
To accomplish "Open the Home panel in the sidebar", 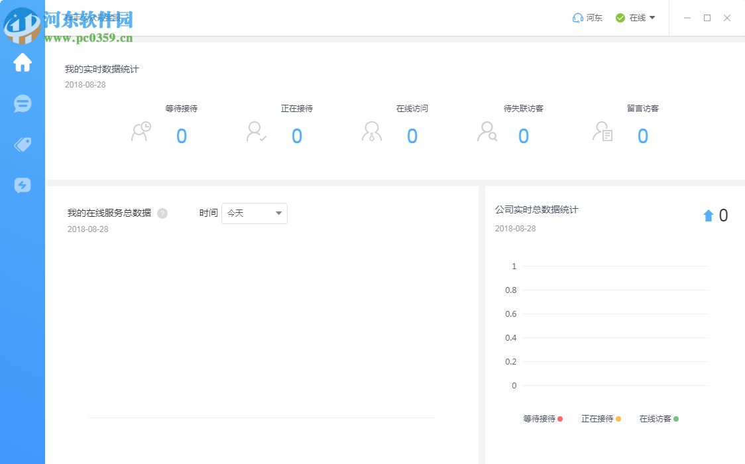I will tap(22, 63).
